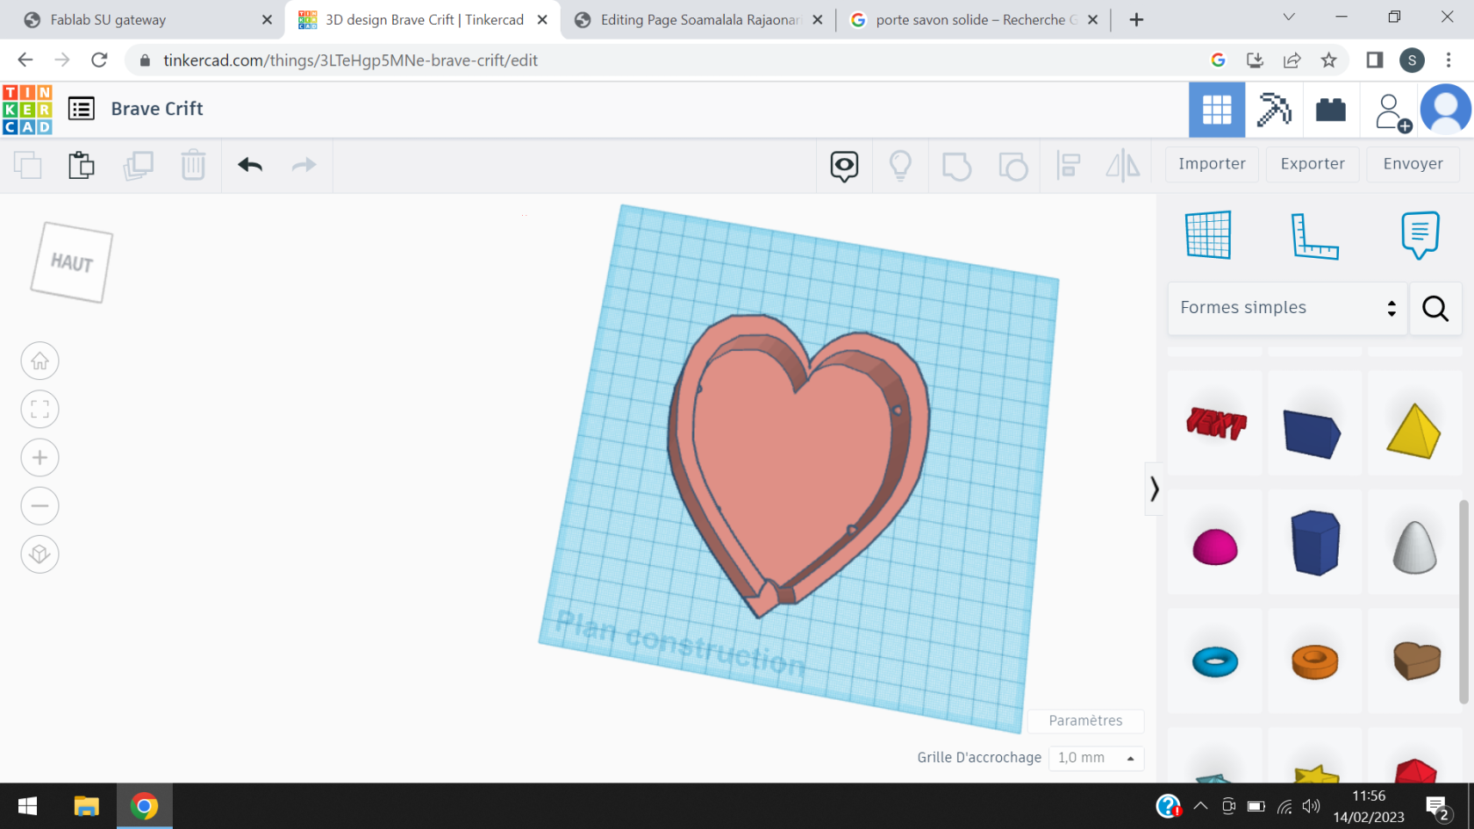The width and height of the screenshot is (1474, 829).
Task: Switch to Editing Page Soamalala tab
Action: (699, 19)
